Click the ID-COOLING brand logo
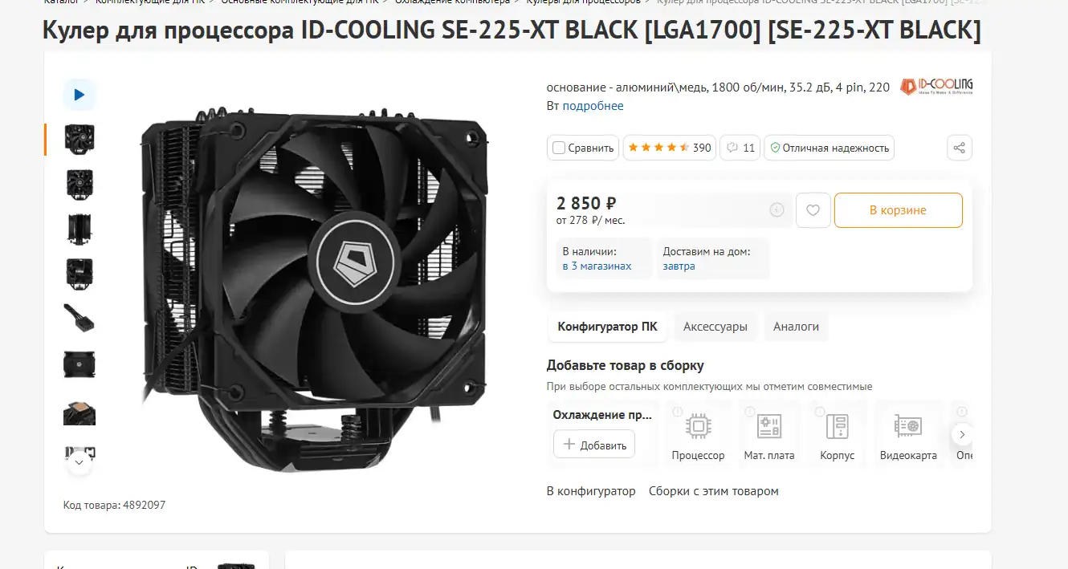Screen dimensions: 1068x569 (x=936, y=86)
